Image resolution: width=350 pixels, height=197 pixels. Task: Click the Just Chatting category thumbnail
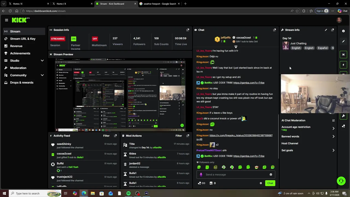(285, 45)
